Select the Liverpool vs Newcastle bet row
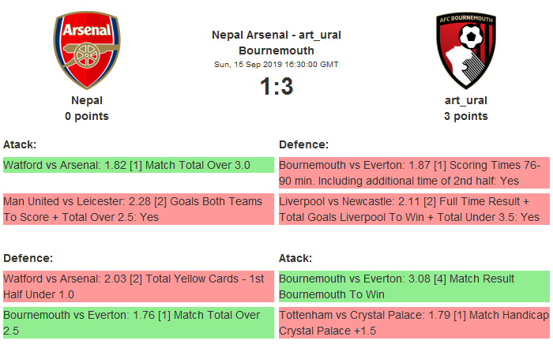The height and width of the screenshot is (363, 553). click(x=413, y=209)
